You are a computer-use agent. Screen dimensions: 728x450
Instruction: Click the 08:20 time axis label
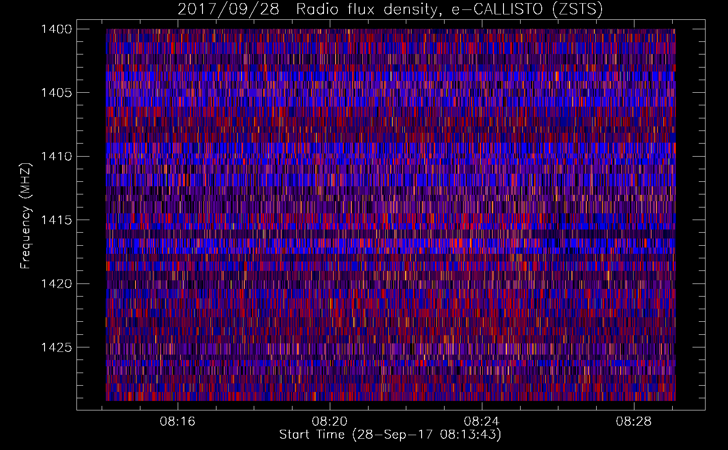(330, 422)
